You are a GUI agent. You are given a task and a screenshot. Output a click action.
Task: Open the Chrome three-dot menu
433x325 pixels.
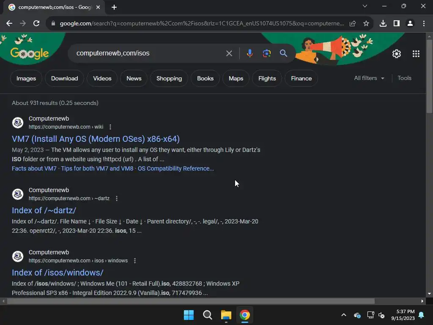coord(424,24)
